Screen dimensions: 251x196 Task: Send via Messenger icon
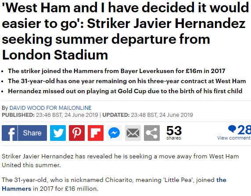click(x=114, y=133)
